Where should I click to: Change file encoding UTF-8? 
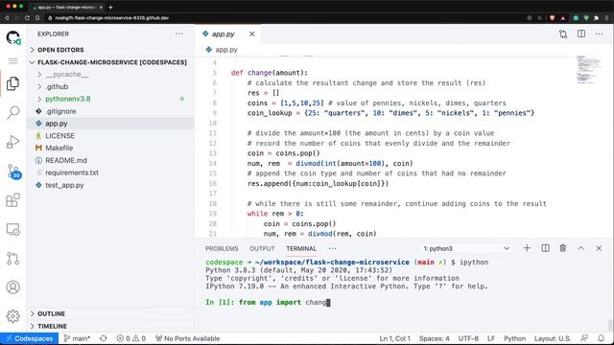468,338
